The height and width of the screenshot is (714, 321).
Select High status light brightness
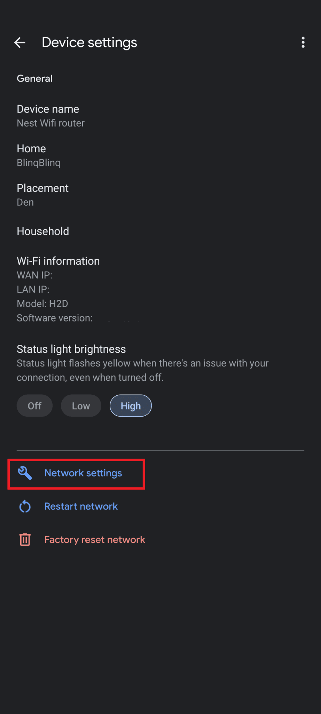(130, 405)
